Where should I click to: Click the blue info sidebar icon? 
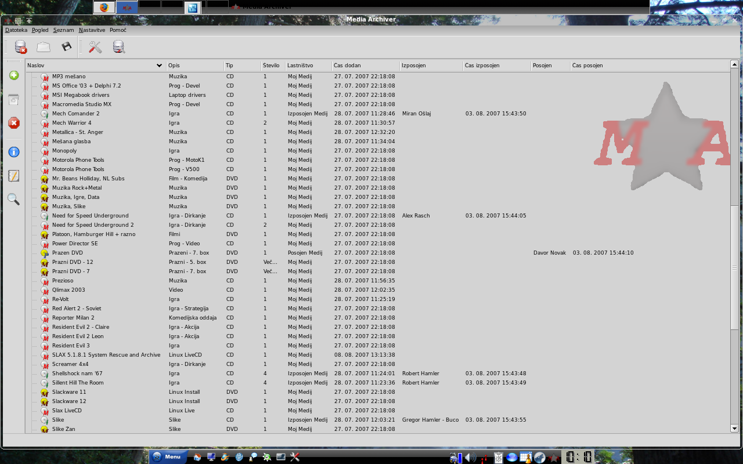coord(14,152)
